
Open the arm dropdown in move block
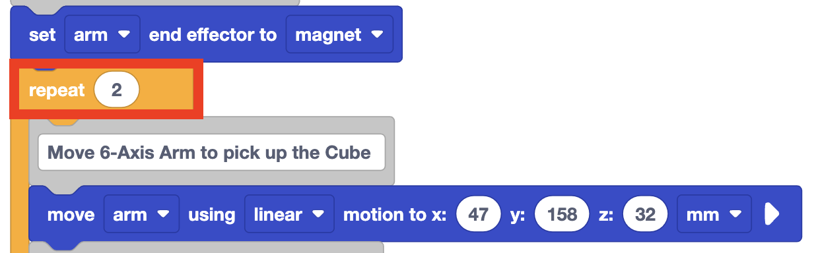pyautogui.click(x=141, y=215)
